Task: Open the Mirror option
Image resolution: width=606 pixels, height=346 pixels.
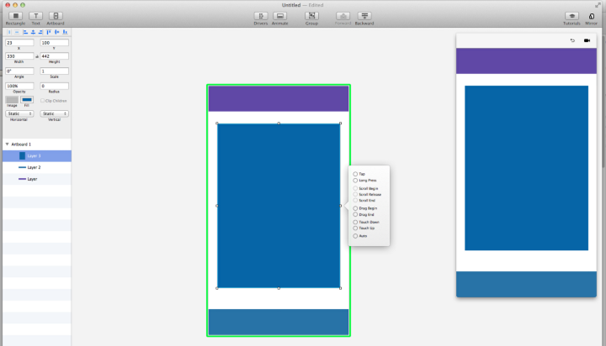Action: 592,16
